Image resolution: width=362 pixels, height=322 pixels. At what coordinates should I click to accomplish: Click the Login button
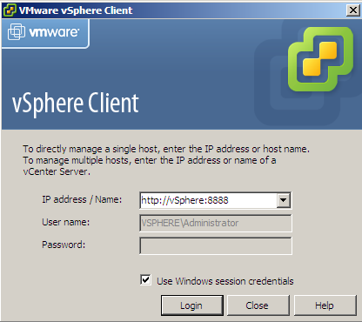pos(192,305)
